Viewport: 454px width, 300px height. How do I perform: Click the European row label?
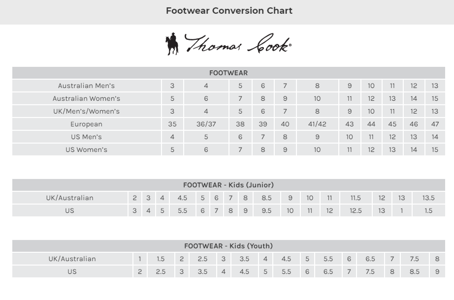pyautogui.click(x=86, y=124)
